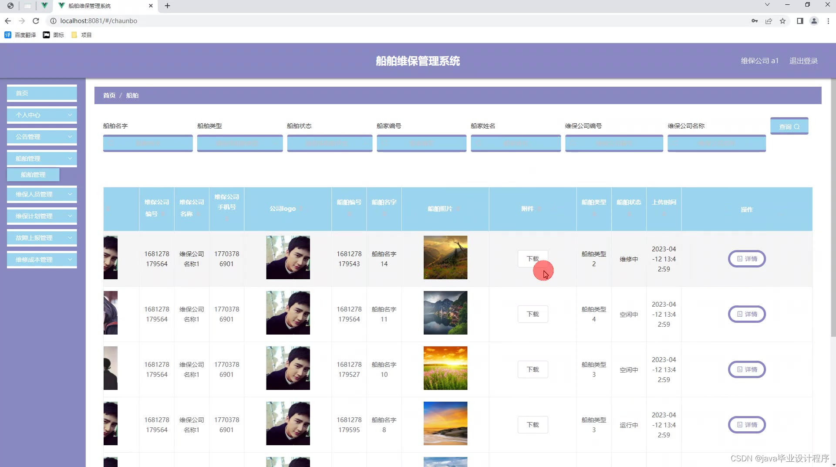Click the 维修中 status cell
This screenshot has height=467, width=836.
629,259
